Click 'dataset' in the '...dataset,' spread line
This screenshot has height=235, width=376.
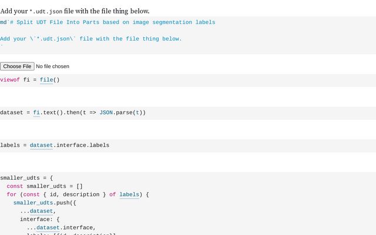[42, 211]
